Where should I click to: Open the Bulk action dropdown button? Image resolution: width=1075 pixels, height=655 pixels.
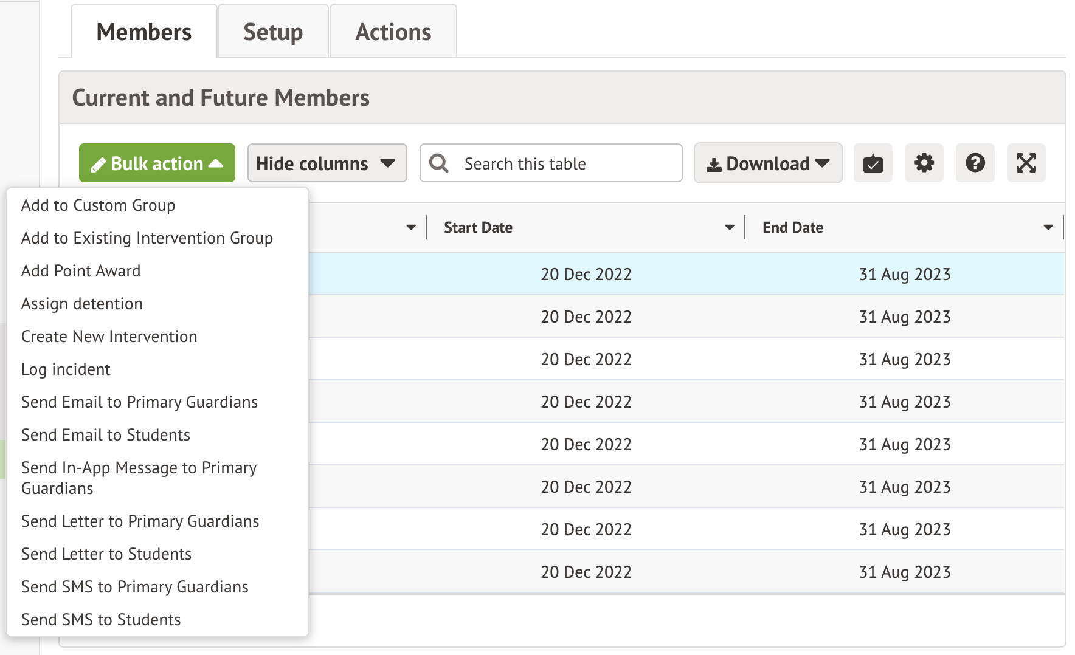[157, 163]
